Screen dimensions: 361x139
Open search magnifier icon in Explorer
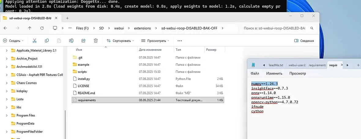click(x=312, y=28)
